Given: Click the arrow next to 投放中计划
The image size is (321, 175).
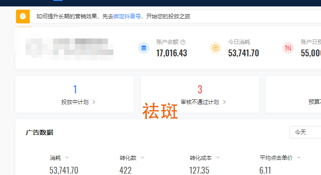Looking at the screenshot, I should [94, 102].
